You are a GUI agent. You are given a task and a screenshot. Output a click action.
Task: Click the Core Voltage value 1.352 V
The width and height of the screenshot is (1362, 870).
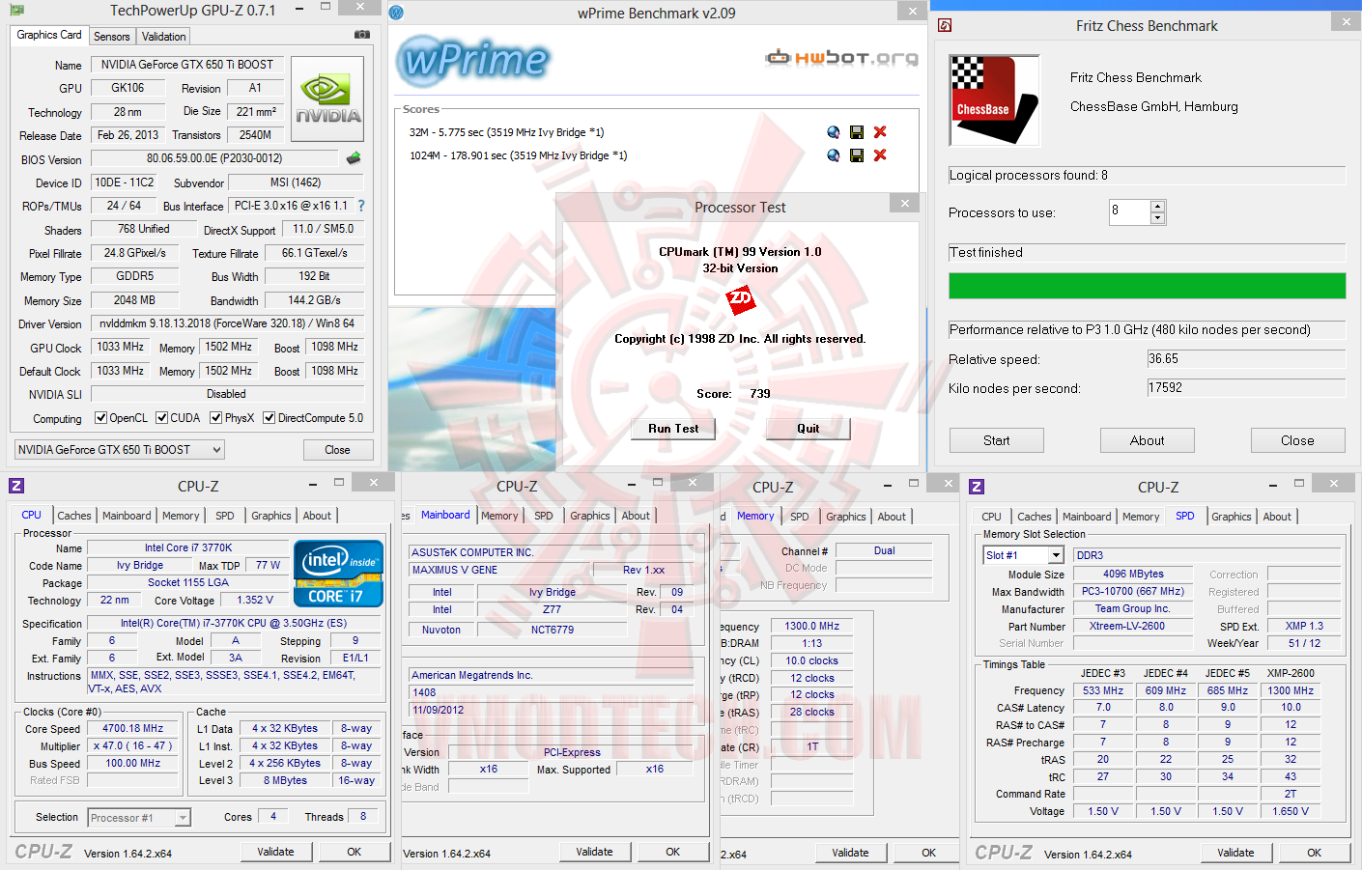pos(256,600)
